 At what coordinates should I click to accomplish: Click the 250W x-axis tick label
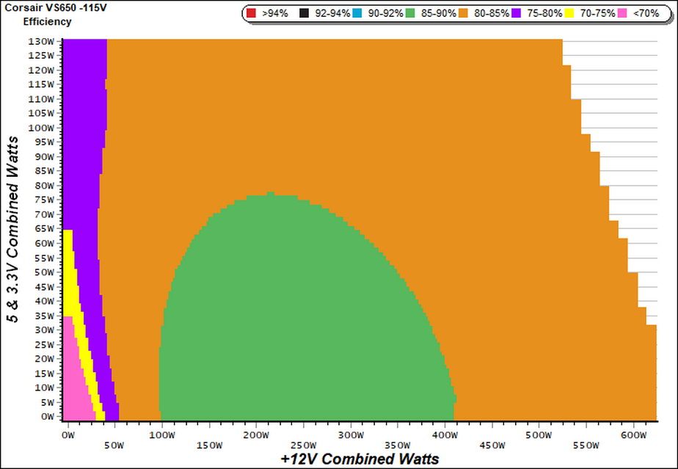tap(304, 446)
